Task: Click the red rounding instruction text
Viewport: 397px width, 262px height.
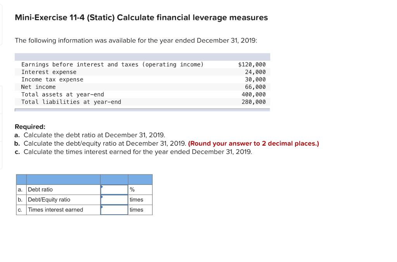Action: pos(264,143)
